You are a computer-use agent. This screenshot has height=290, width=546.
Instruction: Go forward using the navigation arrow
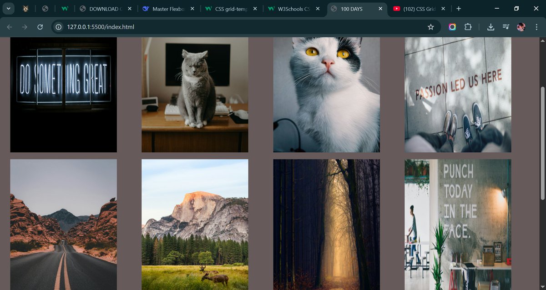[x=26, y=27]
